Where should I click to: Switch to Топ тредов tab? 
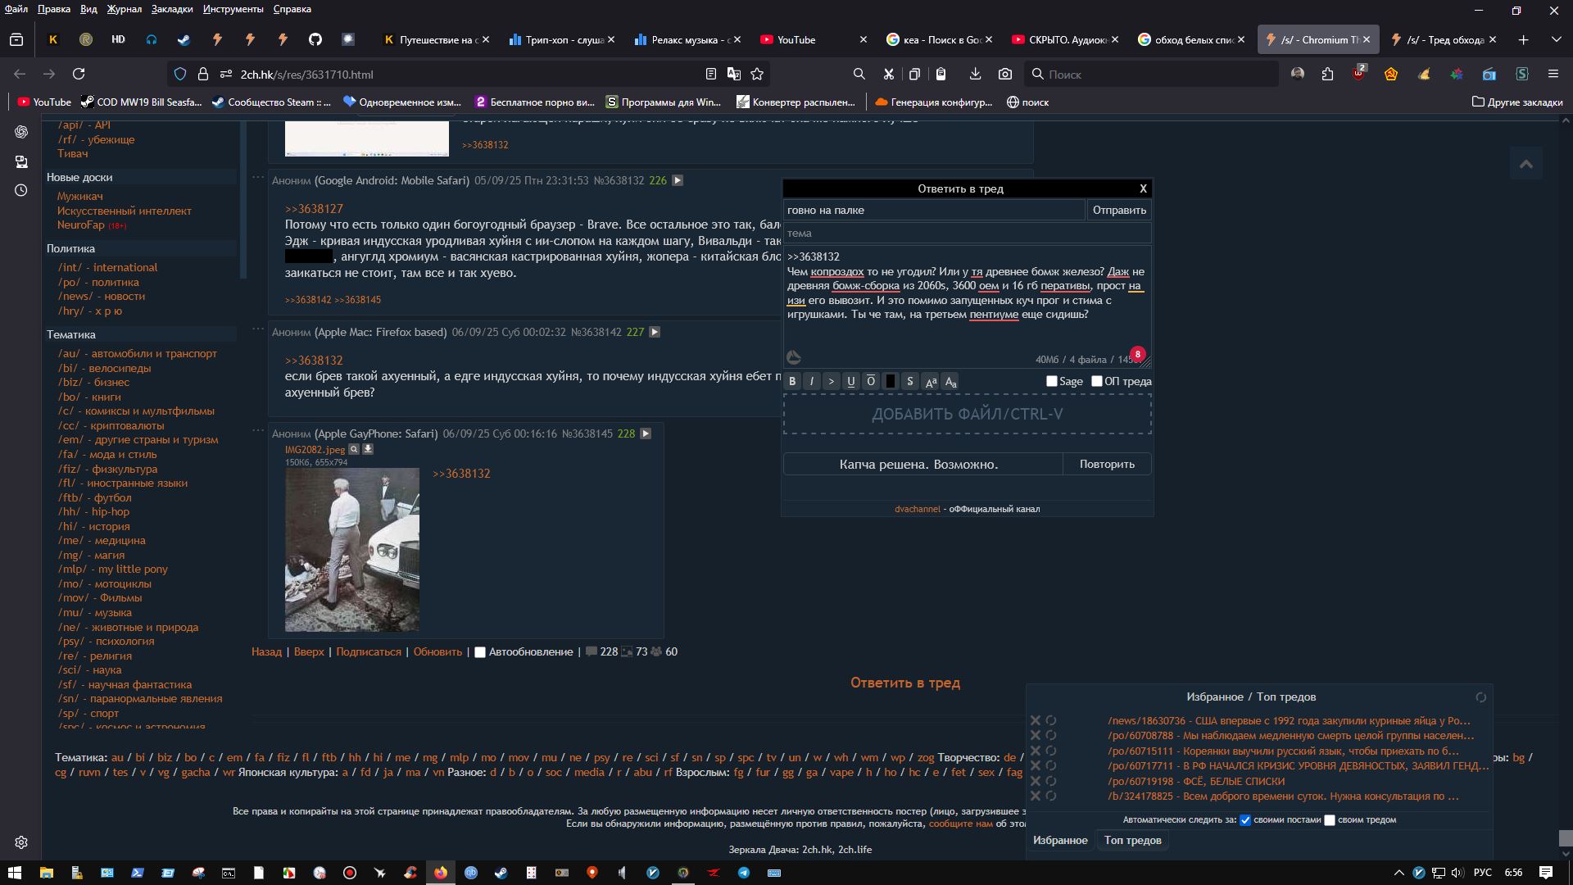[1132, 840]
